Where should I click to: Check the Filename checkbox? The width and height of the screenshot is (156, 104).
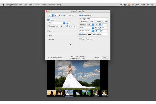click(80, 22)
